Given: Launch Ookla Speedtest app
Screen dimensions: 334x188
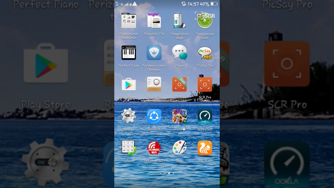Looking at the screenshot, I should click(205, 116).
